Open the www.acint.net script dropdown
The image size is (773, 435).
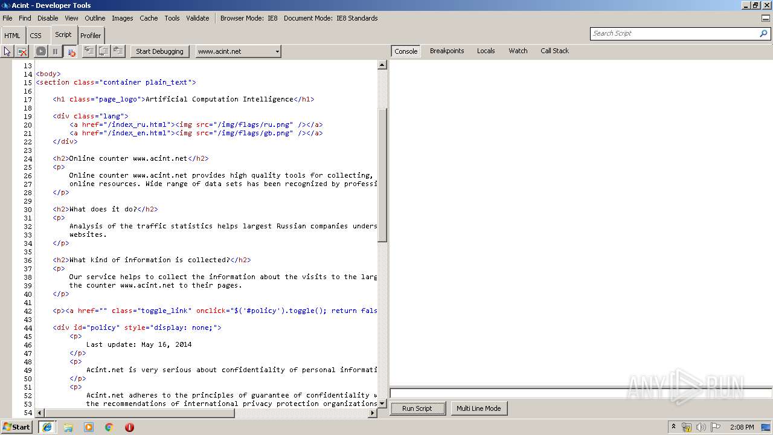238,51
